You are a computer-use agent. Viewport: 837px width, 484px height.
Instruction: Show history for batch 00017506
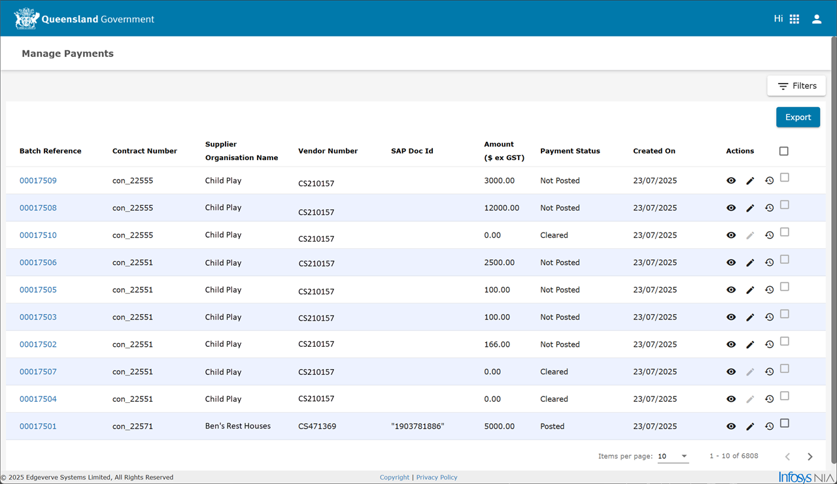770,263
